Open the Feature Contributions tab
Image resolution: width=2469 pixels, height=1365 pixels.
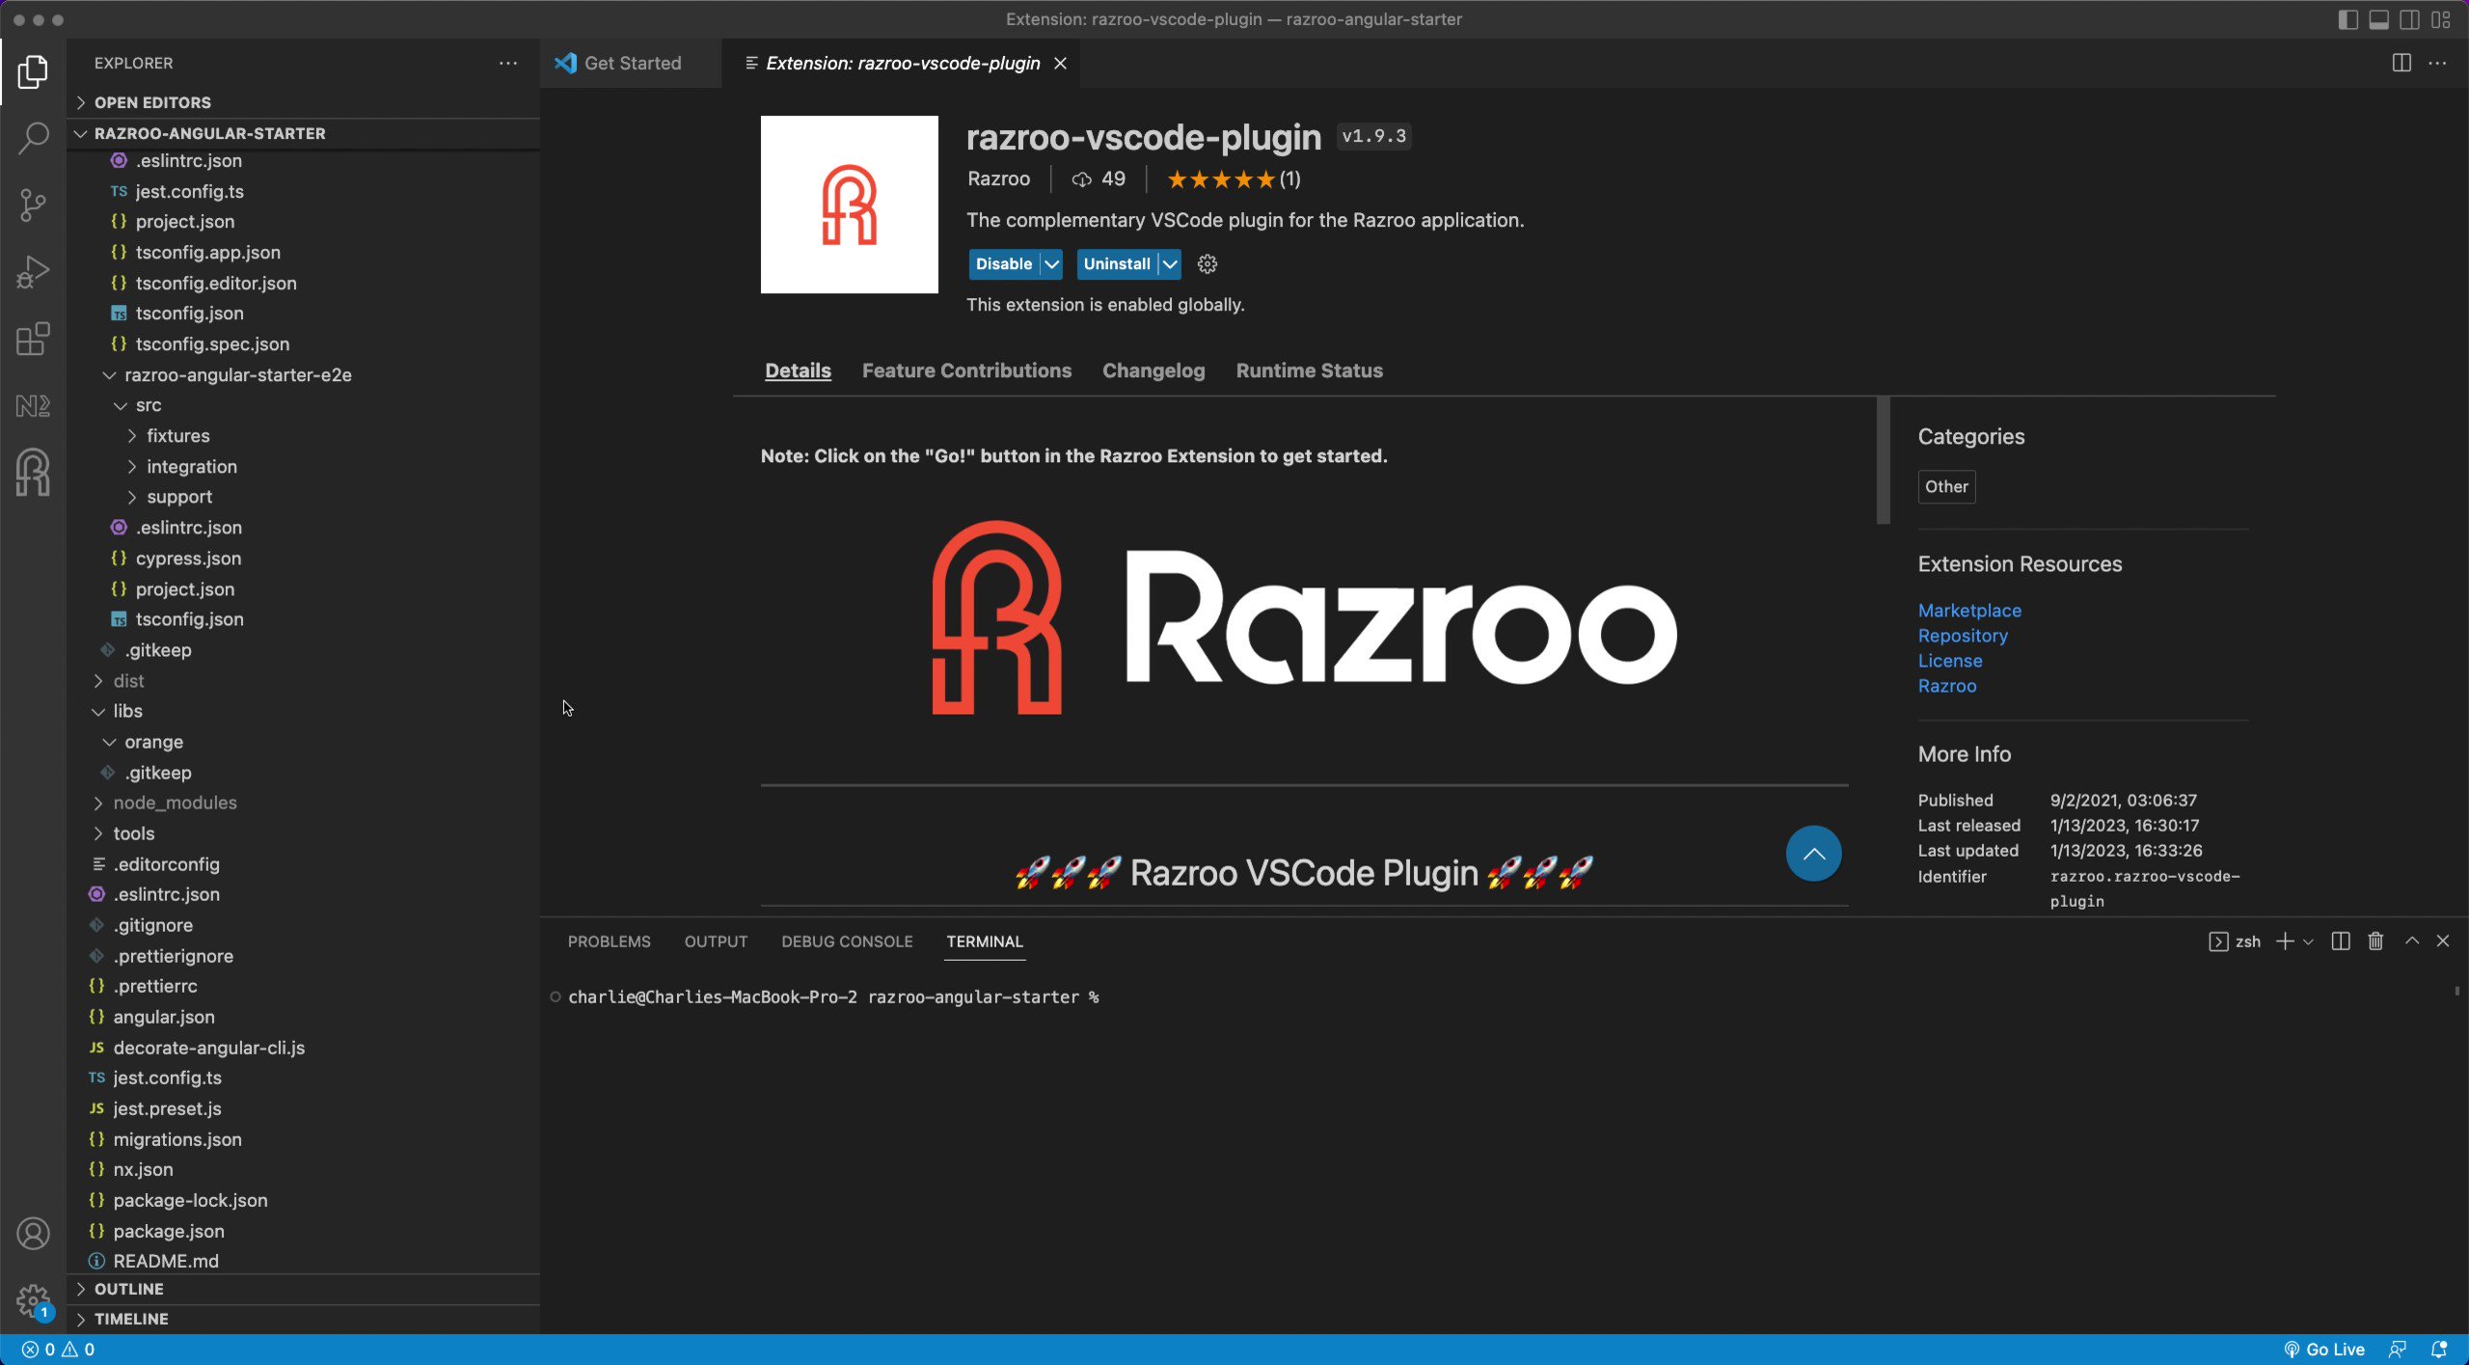click(965, 370)
